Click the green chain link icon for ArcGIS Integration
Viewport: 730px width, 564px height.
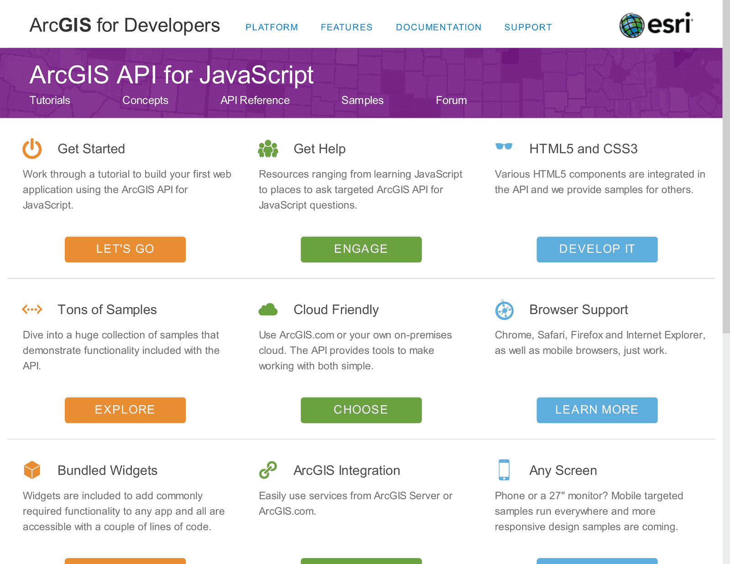tap(268, 470)
